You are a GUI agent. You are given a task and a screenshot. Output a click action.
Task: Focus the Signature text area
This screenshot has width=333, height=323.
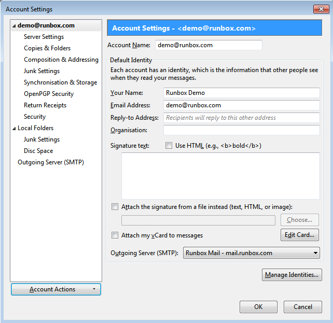coord(220,176)
